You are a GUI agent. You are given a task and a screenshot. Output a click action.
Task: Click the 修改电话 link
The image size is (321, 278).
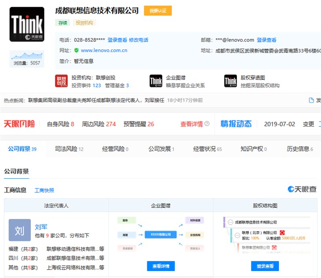138,40
